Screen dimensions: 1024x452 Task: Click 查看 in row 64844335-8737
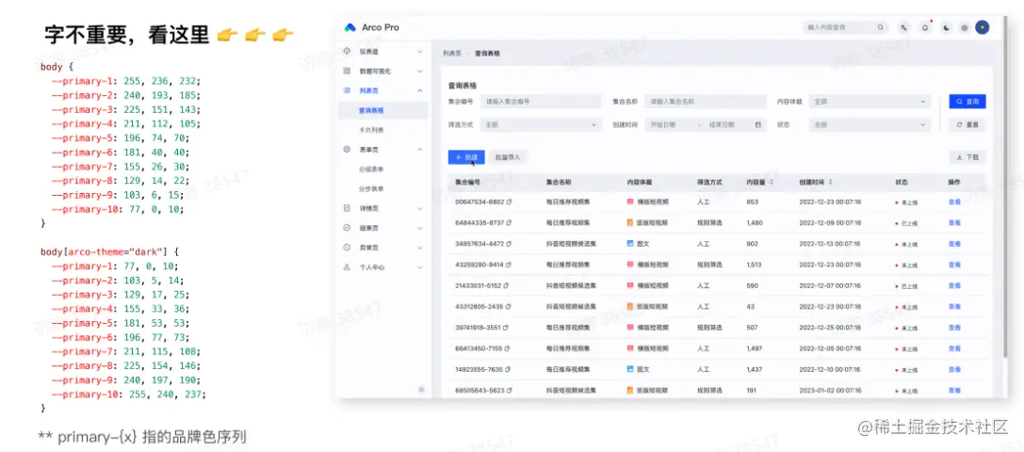pos(954,223)
